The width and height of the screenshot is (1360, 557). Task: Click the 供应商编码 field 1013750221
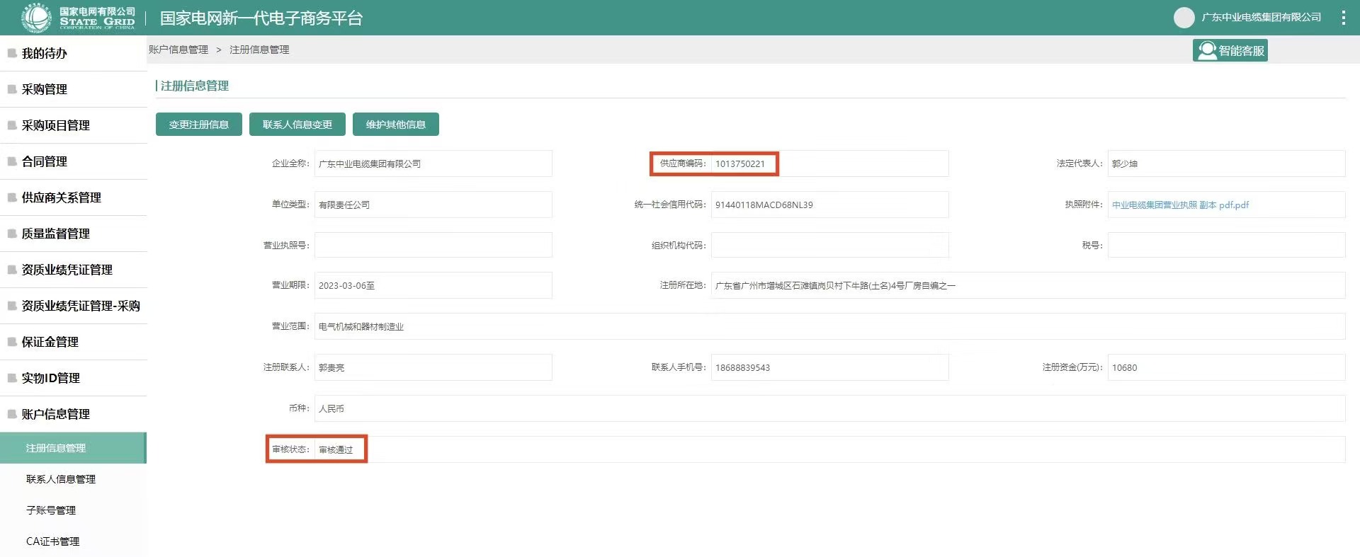[829, 163]
